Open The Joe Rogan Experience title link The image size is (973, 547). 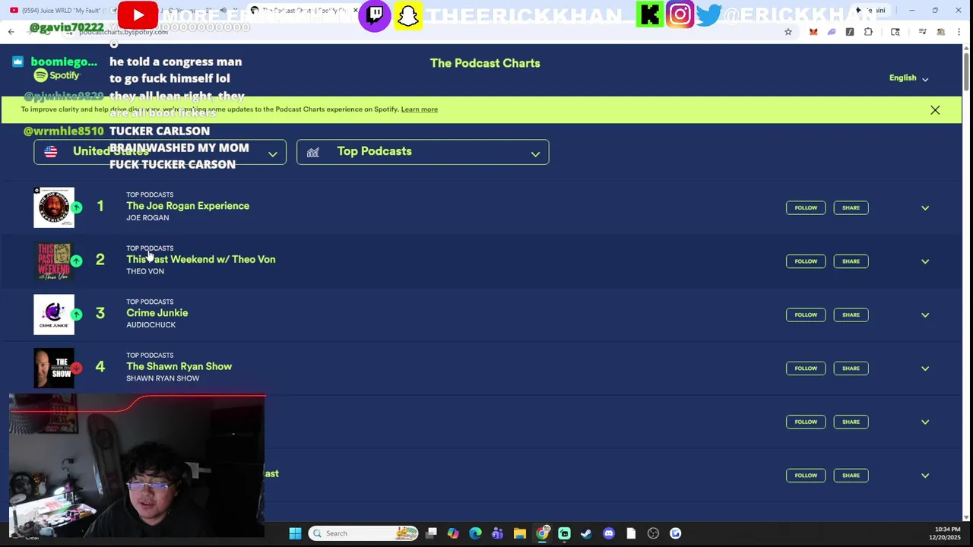[x=188, y=206]
